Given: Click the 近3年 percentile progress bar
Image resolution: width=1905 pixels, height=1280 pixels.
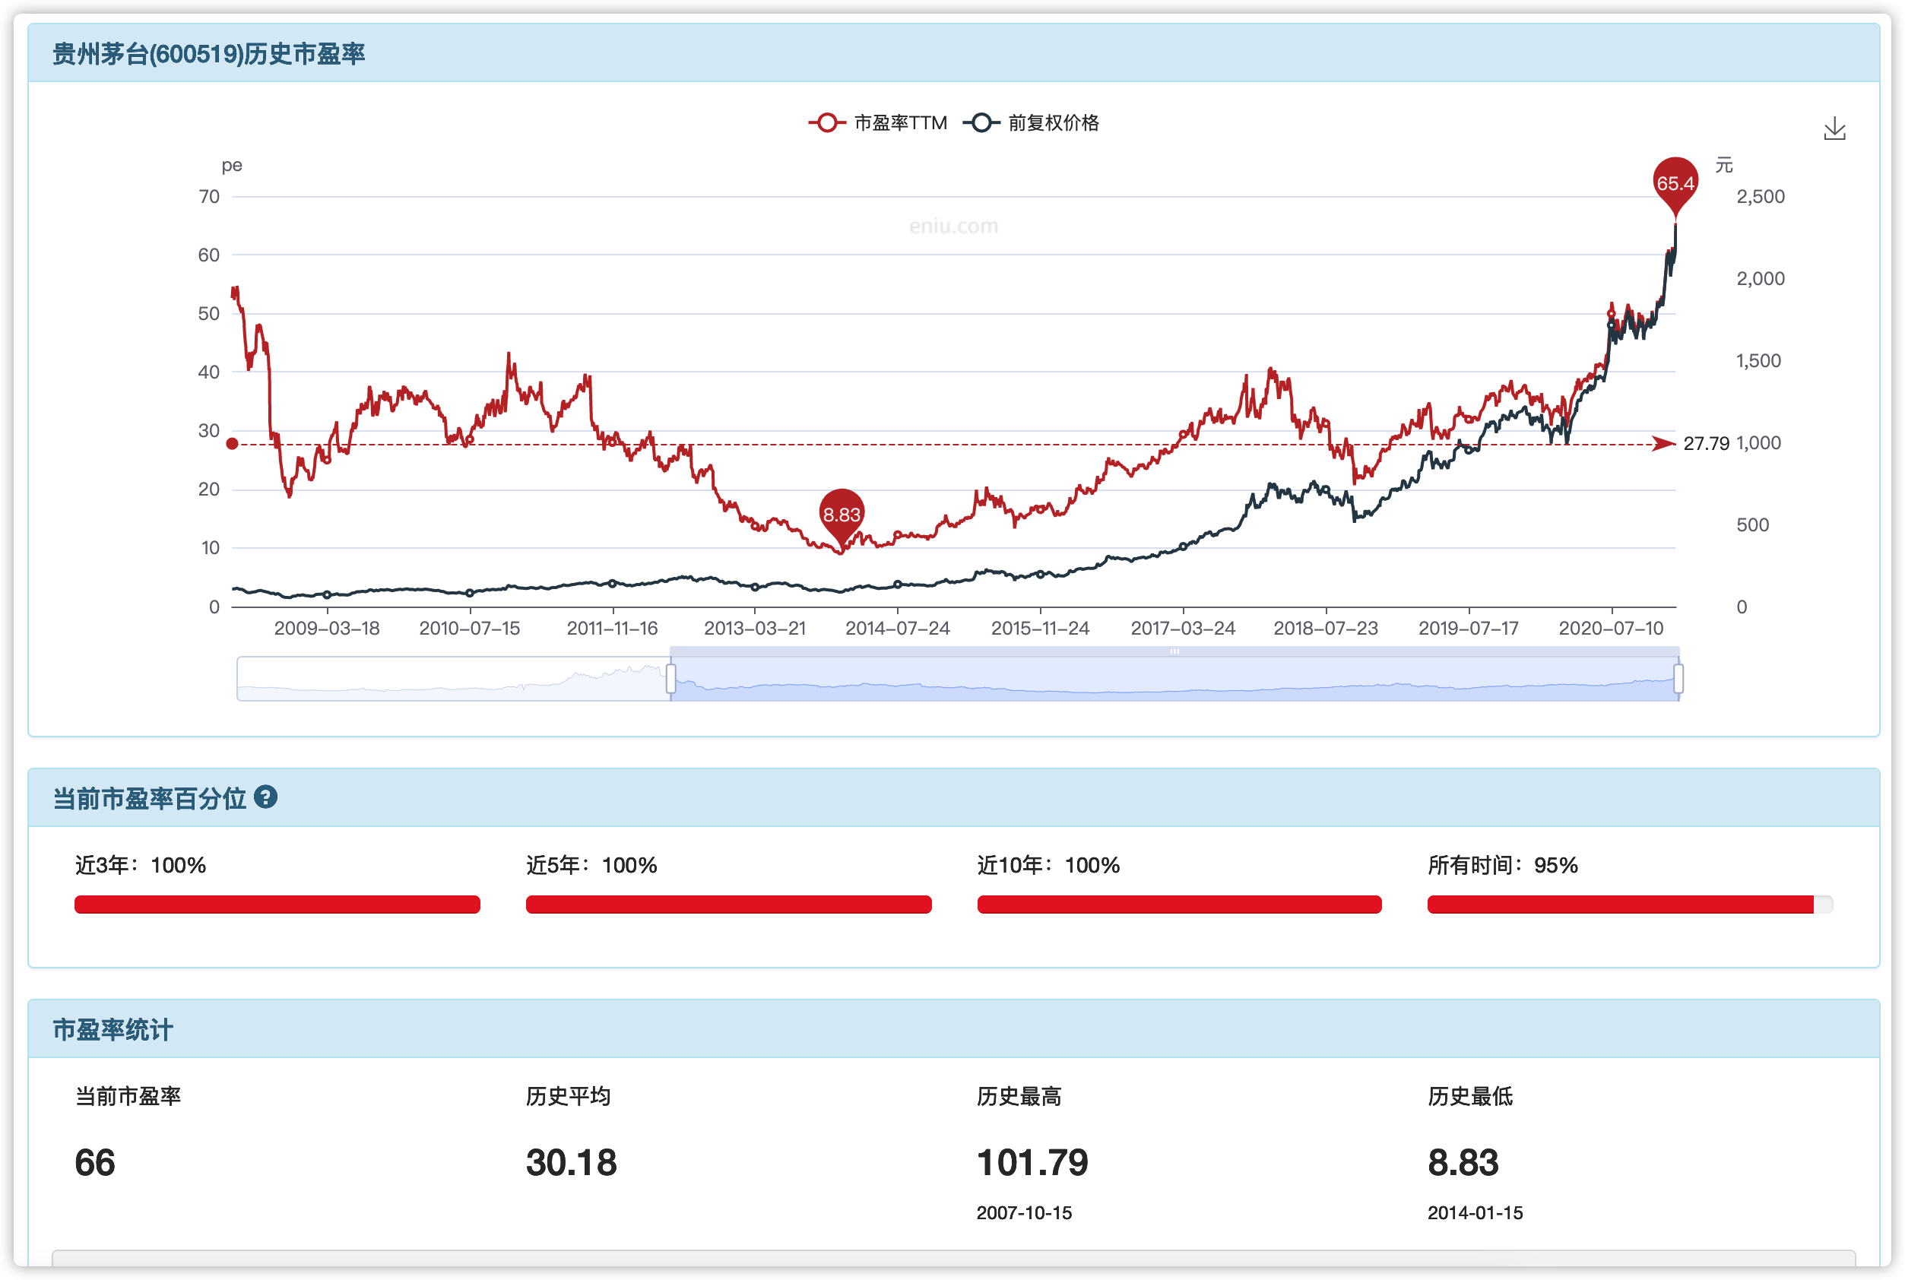Looking at the screenshot, I should (x=277, y=905).
